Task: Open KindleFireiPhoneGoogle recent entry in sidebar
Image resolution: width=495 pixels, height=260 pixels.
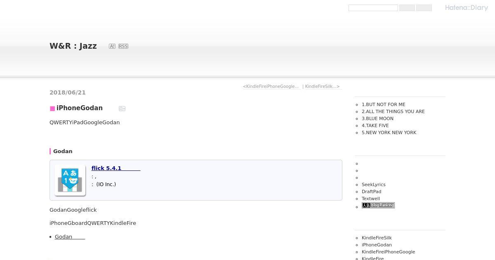Action: coord(388,252)
